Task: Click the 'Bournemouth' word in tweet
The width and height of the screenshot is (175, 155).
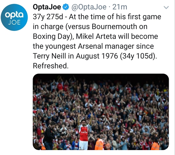Action: coord(114,27)
